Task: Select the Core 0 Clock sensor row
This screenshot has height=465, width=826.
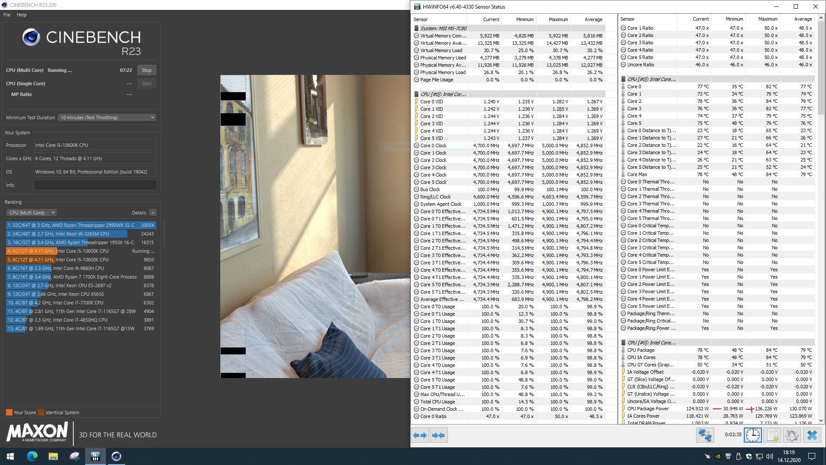Action: click(509, 146)
